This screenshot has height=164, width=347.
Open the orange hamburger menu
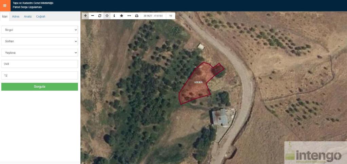(x=5, y=5)
